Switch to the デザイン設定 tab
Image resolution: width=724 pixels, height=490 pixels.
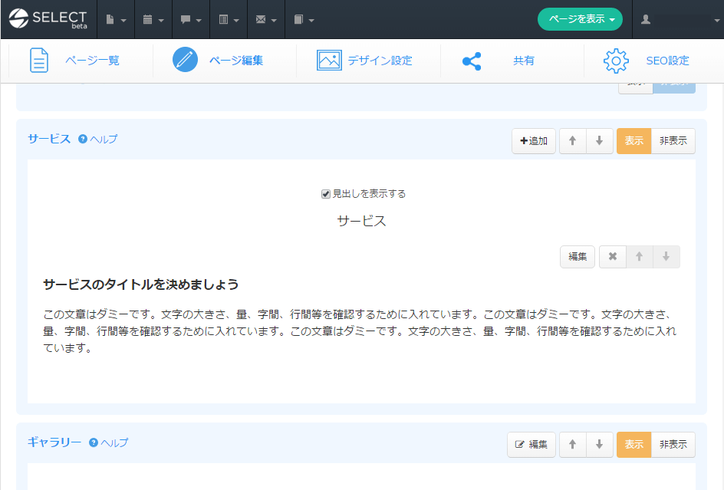pyautogui.click(x=365, y=61)
